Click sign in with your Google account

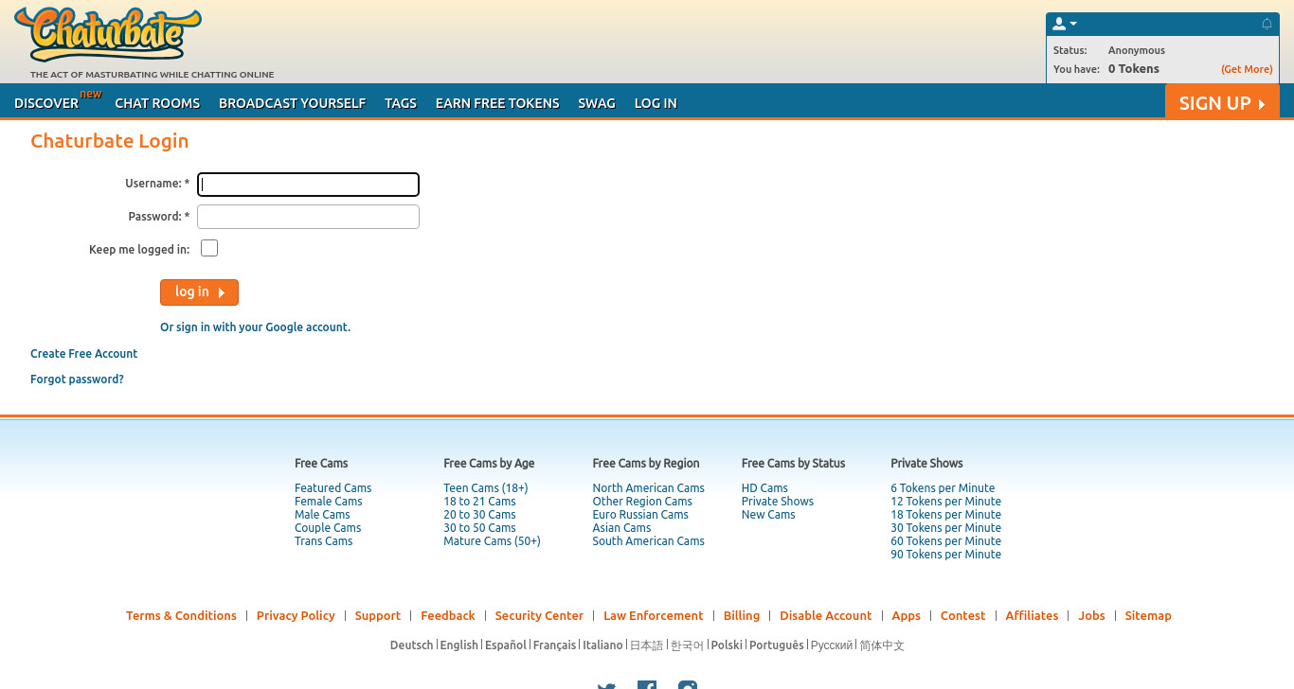click(x=255, y=327)
